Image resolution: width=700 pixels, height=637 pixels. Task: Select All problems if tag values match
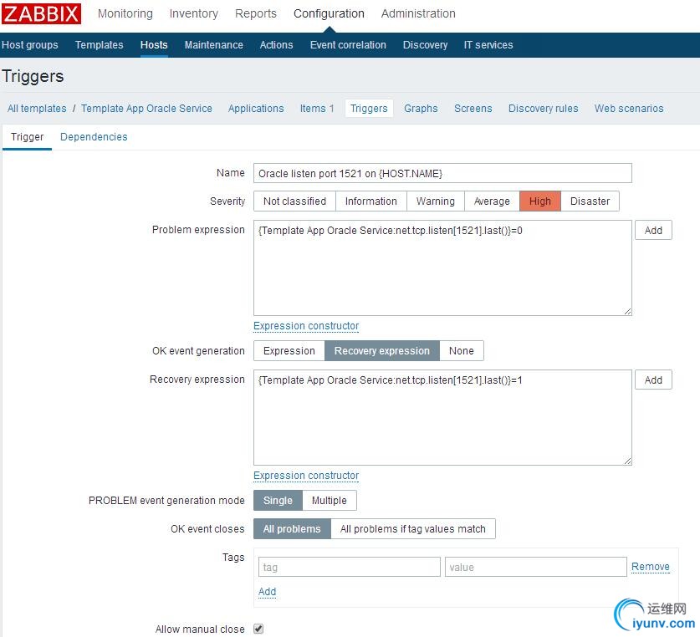point(413,529)
